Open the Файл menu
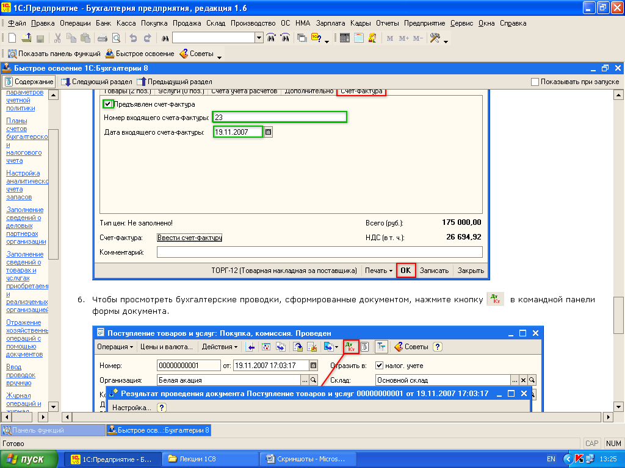 point(17,23)
